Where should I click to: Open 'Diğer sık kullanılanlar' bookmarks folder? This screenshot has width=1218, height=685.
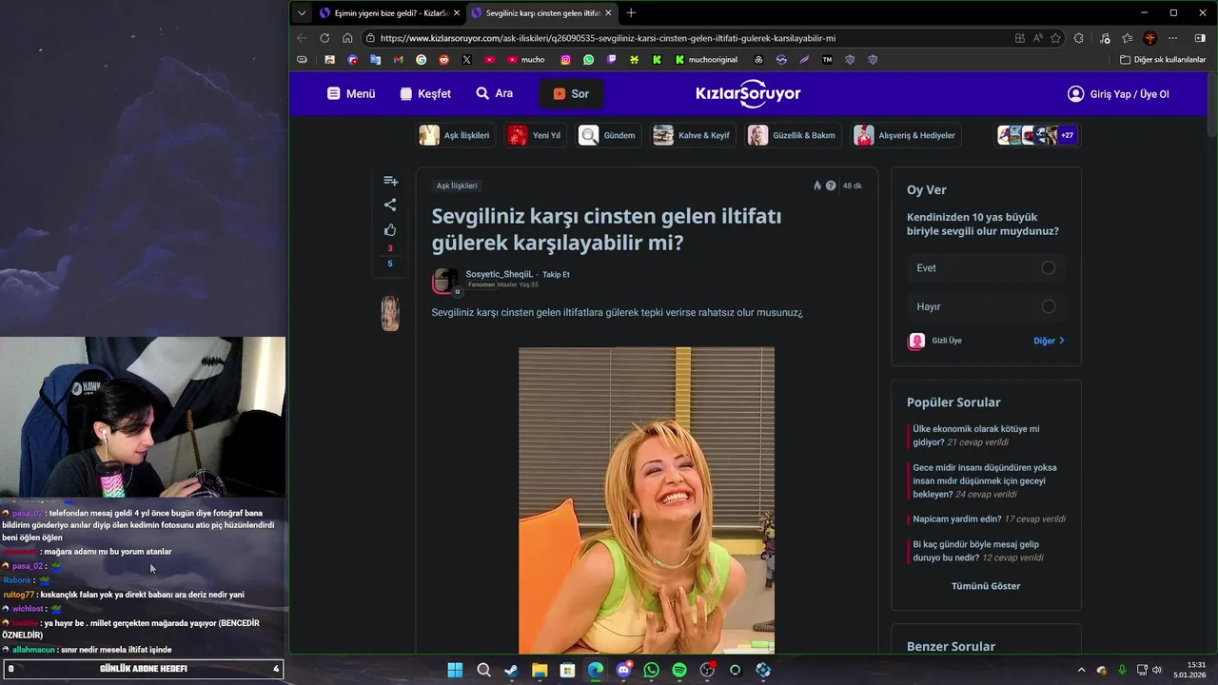pyautogui.click(x=1163, y=59)
